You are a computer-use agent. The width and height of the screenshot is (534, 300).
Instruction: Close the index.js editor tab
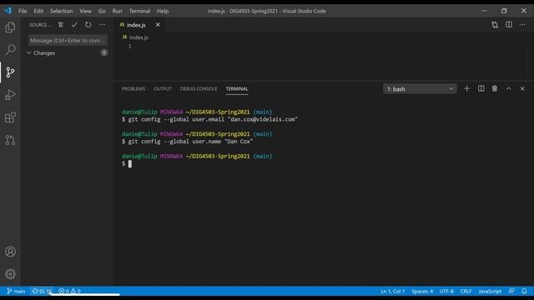click(158, 25)
